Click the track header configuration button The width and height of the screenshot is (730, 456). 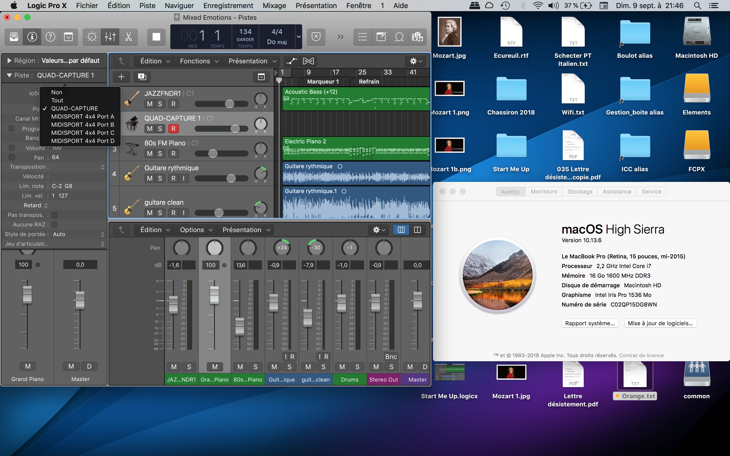click(261, 77)
